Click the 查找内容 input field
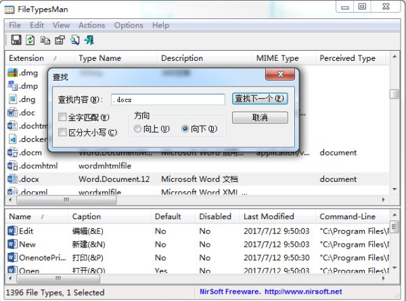The width and height of the screenshot is (406, 301). pyautogui.click(x=168, y=99)
